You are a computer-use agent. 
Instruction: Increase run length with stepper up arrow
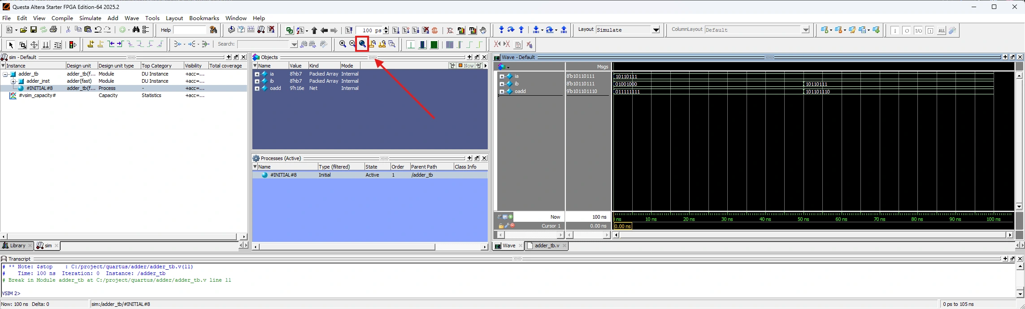click(386, 28)
